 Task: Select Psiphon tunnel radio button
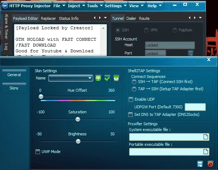tap(175, 30)
